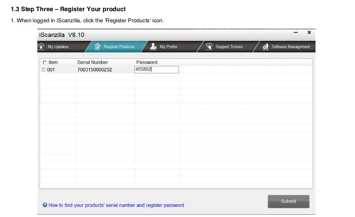Click the Support Tickets badge icon

coord(209,46)
